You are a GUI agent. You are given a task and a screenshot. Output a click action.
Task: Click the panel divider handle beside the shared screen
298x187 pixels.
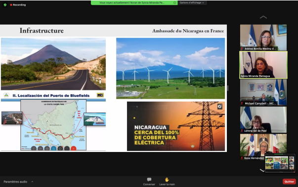point(228,88)
